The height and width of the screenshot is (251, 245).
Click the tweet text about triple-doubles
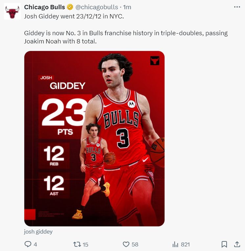pos(126,37)
